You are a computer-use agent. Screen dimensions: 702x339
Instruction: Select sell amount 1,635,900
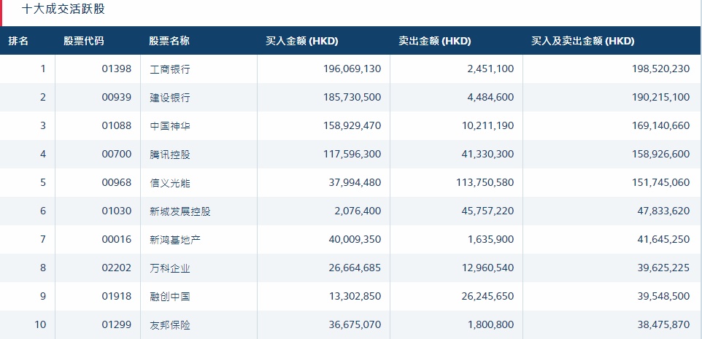click(490, 240)
